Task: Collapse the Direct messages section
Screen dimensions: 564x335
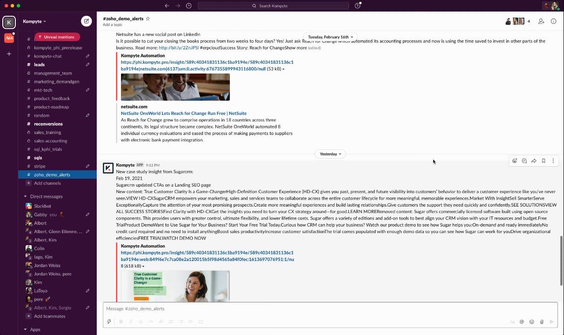Action: [25, 196]
